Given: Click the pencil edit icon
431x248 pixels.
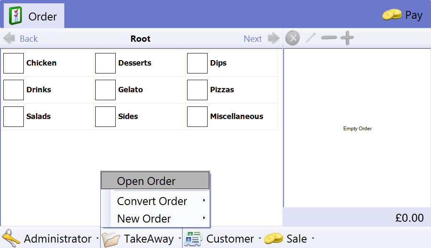Looking at the screenshot, I should (x=311, y=38).
